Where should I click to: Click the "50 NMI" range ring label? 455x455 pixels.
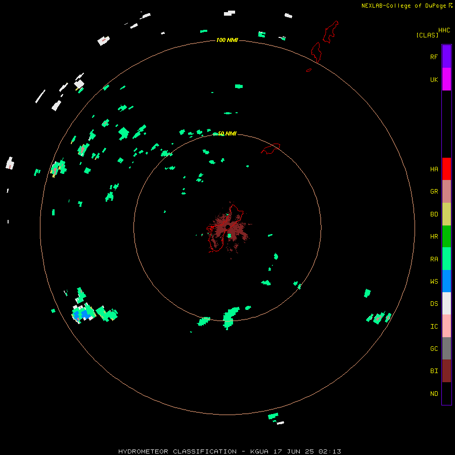point(227,133)
